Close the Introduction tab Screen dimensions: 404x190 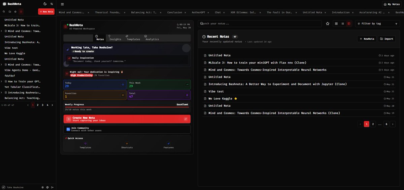point(353,12)
